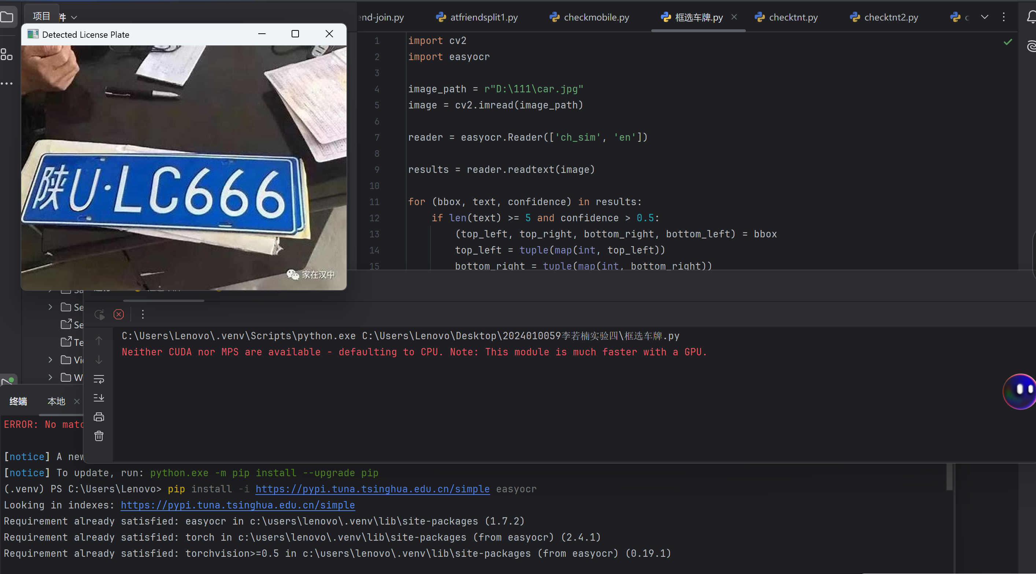Clear console output with the trash icon
Viewport: 1036px width, 574px height.
[99, 436]
